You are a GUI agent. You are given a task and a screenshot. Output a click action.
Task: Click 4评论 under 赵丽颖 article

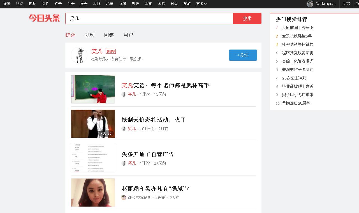[x=160, y=198]
